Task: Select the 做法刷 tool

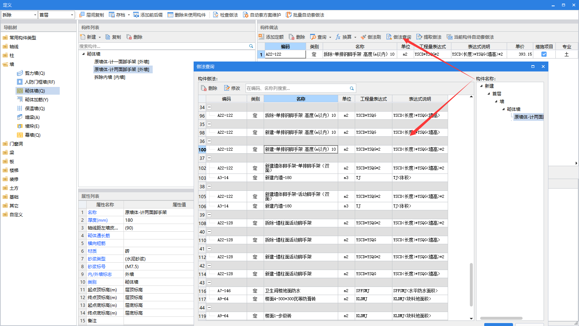Action: [371, 37]
